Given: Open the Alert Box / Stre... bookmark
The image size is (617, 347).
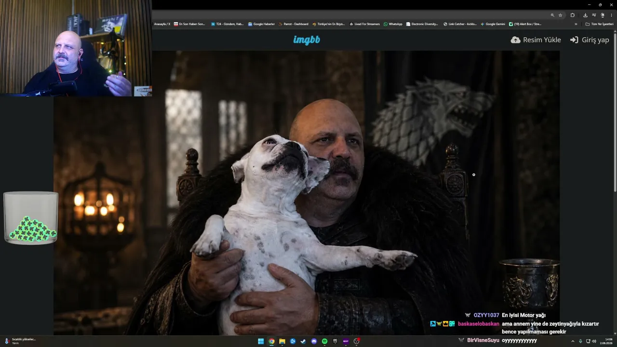Looking at the screenshot, I should coord(525,24).
